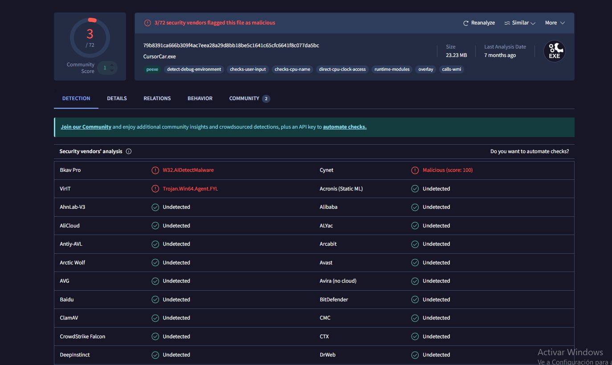Click the check icon in DrWeb row
The width and height of the screenshot is (612, 365).
click(x=415, y=355)
